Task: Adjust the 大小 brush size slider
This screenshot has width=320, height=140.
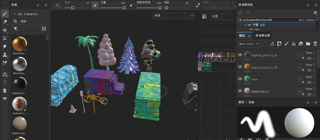Action: point(72,8)
